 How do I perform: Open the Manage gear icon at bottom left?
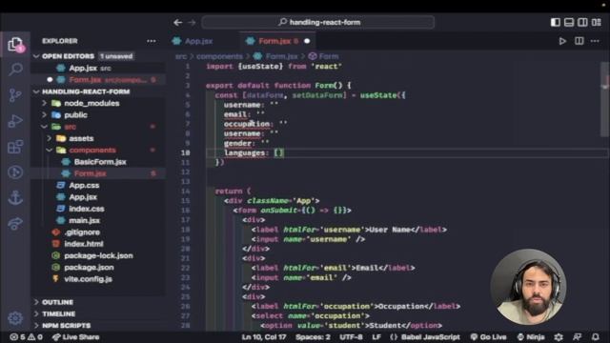15,318
